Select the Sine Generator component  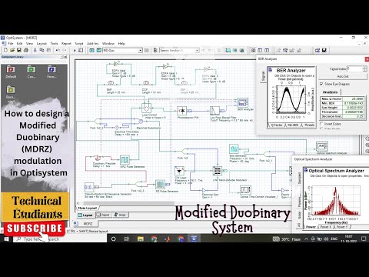(x=234, y=149)
